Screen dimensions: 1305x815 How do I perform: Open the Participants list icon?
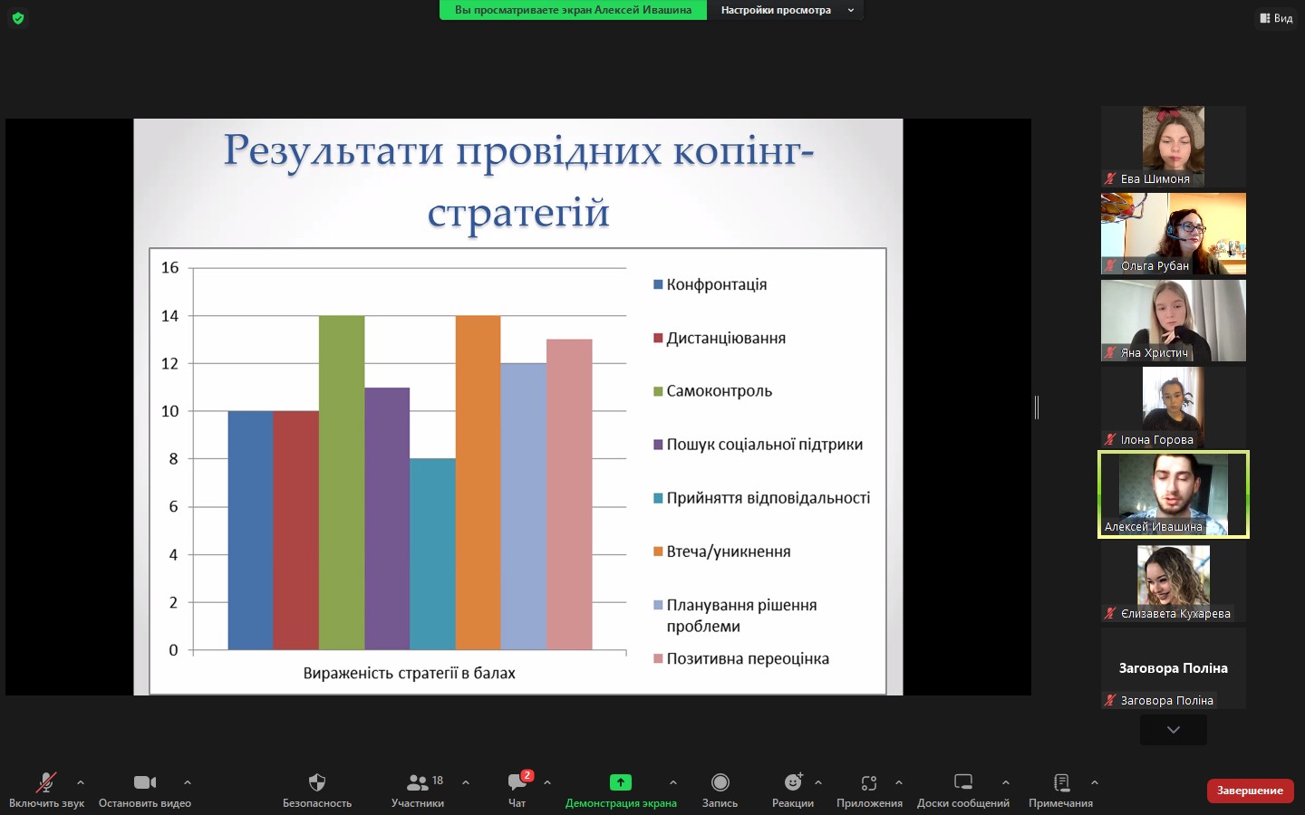[x=417, y=781]
